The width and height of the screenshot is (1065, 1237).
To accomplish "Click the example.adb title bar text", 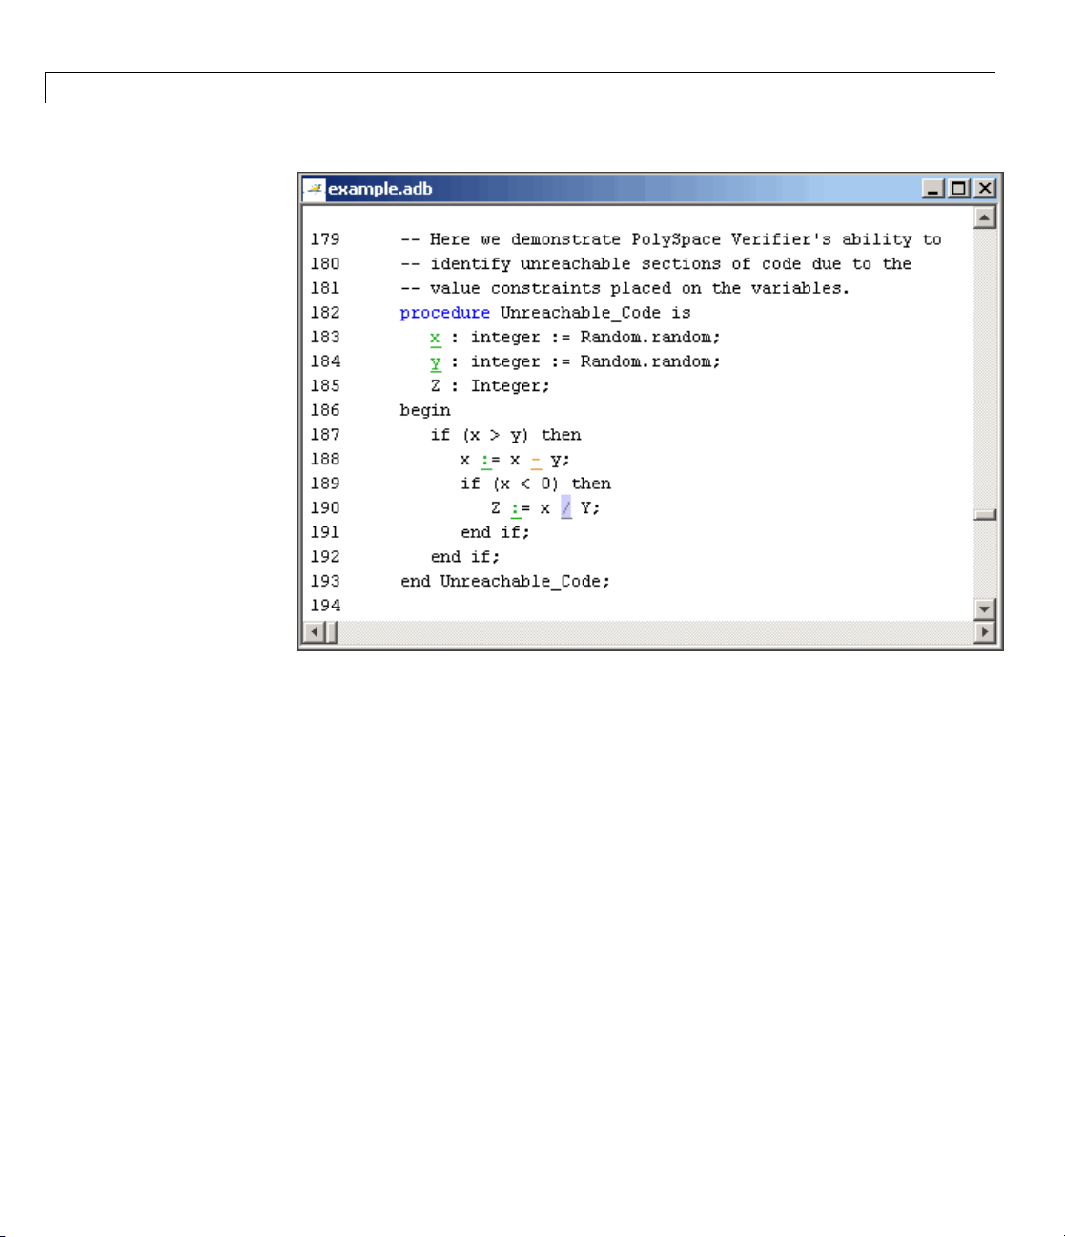I will coord(380,189).
